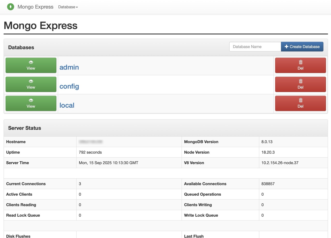The width and height of the screenshot is (331, 238).
Task: Click the eye icon for local database
Action: [31, 100]
